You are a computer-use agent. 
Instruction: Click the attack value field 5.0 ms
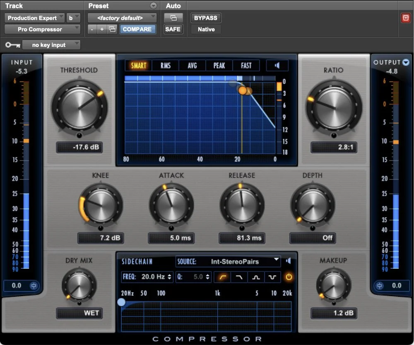171,238
